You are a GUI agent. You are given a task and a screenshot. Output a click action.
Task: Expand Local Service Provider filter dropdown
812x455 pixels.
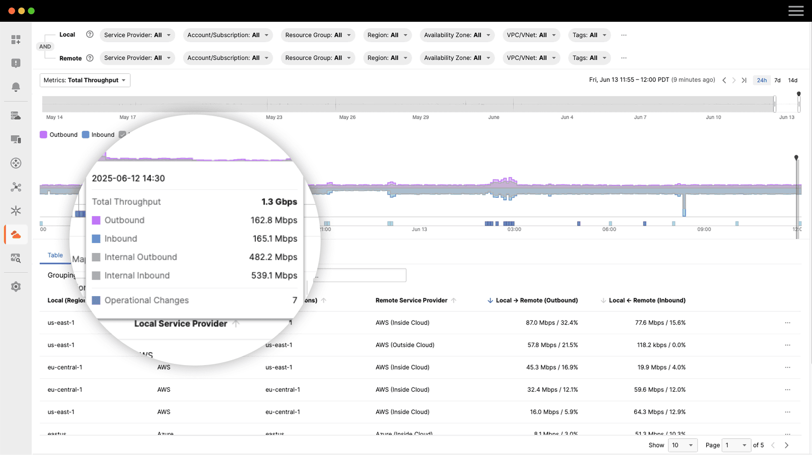point(137,35)
